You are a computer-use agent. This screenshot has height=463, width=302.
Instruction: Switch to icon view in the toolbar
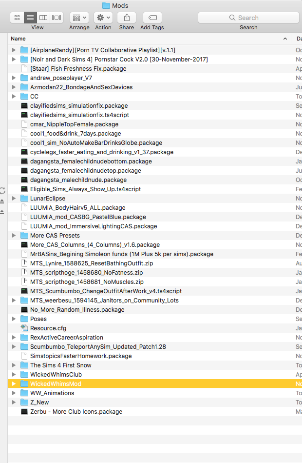point(17,18)
